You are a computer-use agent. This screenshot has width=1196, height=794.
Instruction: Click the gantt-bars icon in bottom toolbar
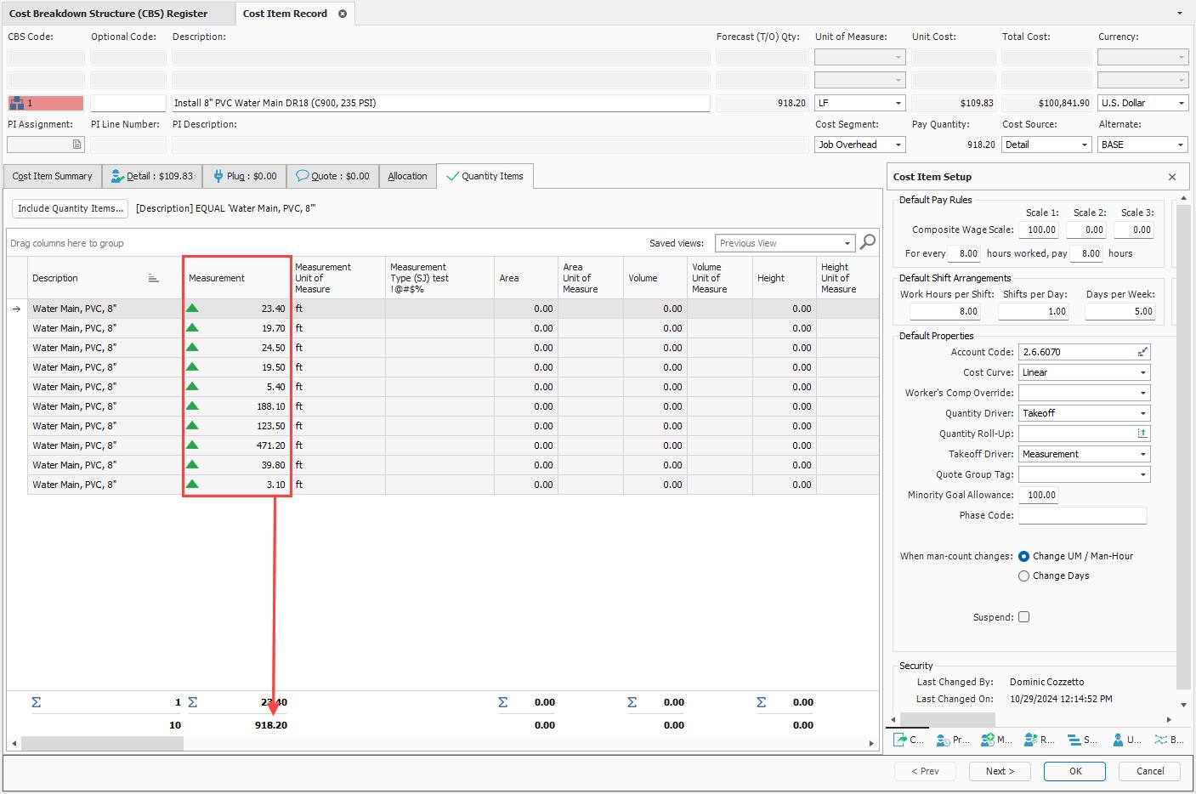tap(1074, 740)
